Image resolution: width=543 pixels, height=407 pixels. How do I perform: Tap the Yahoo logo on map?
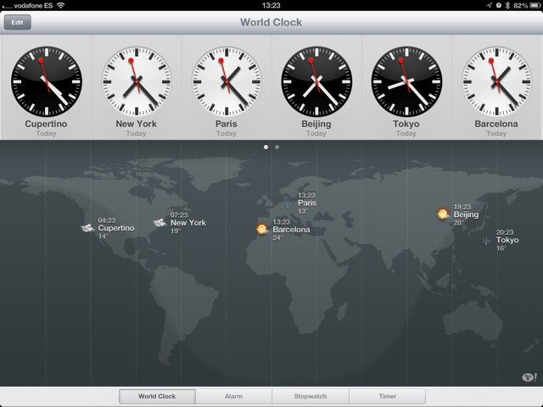click(x=529, y=376)
